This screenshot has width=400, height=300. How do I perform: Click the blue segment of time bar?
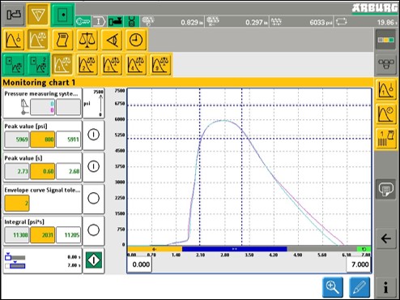(x=234, y=249)
